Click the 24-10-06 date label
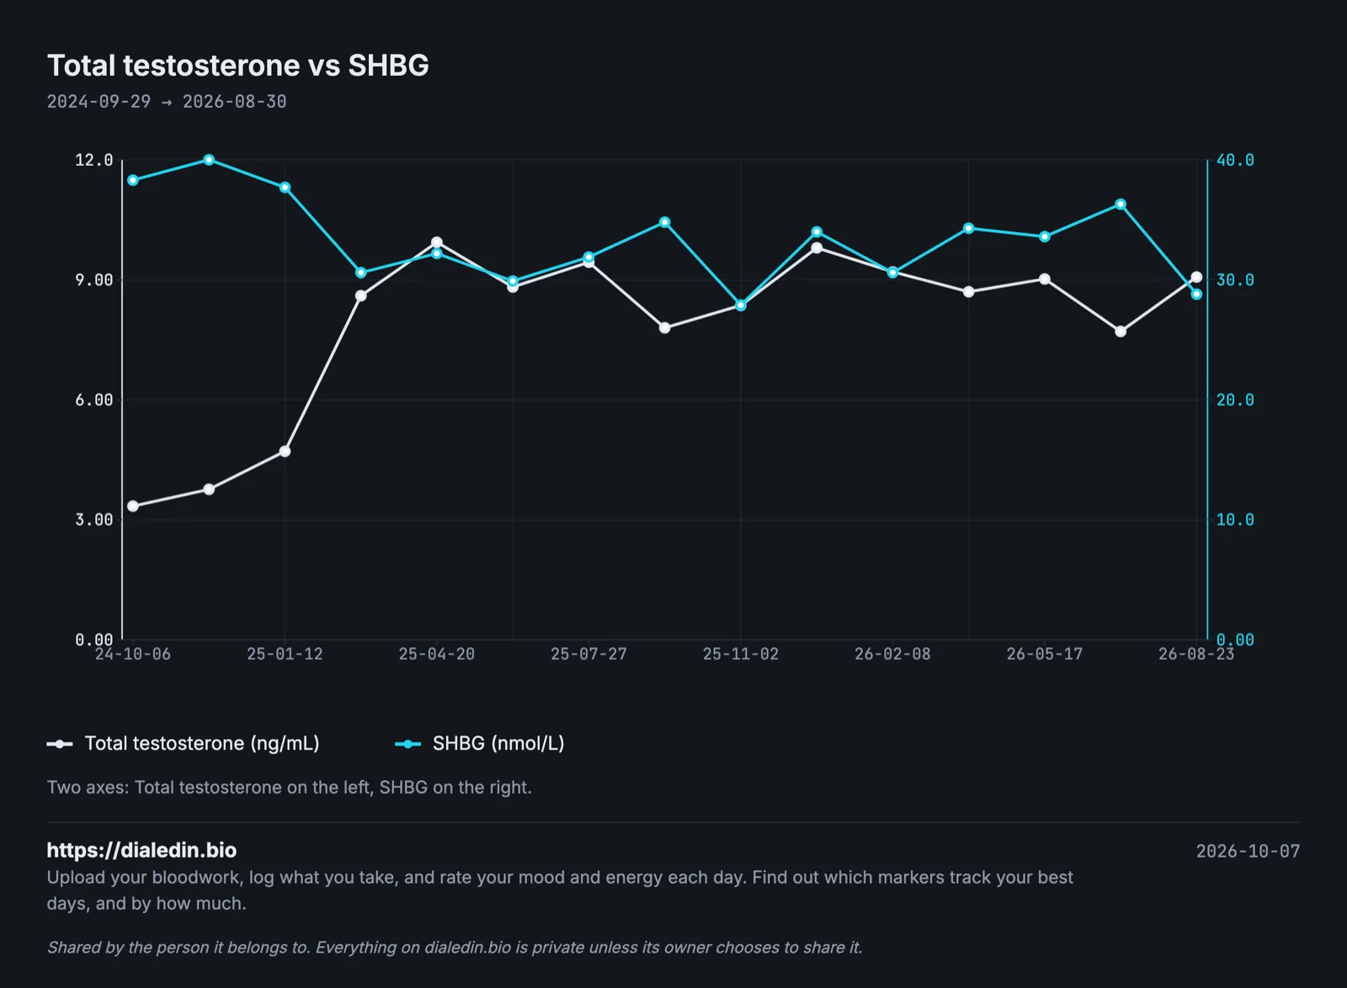1347x988 pixels. [133, 654]
